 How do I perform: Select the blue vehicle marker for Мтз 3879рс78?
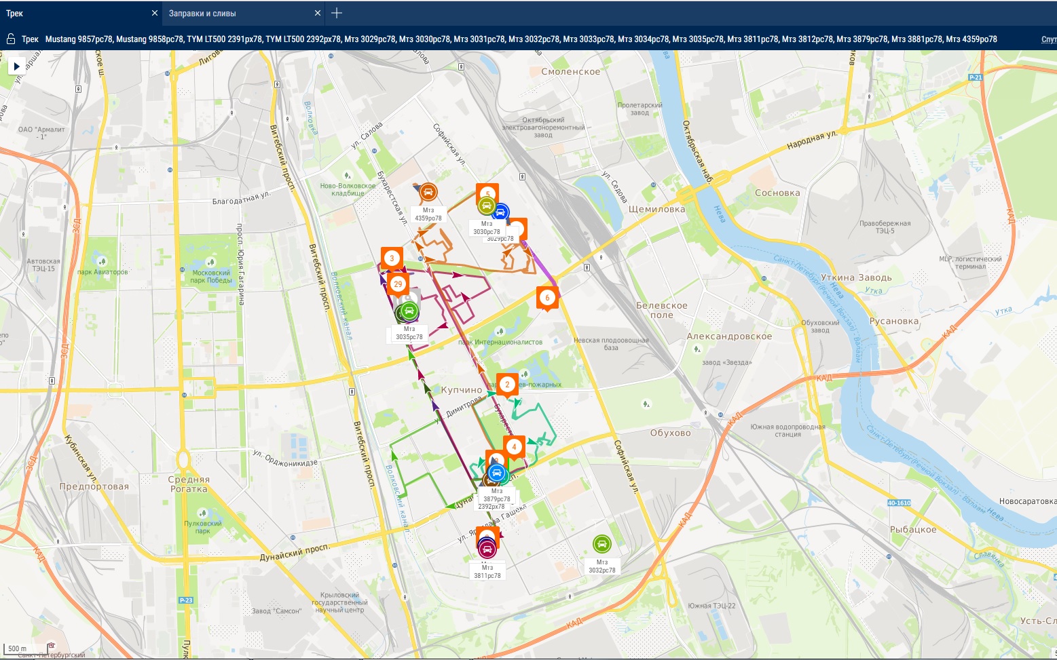[x=496, y=472]
